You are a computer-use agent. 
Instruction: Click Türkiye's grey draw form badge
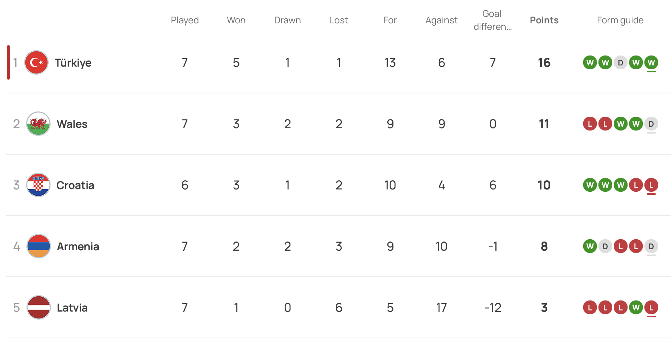(x=620, y=62)
